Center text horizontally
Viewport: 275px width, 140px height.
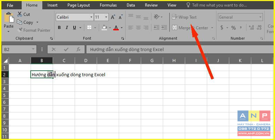coord(138,28)
